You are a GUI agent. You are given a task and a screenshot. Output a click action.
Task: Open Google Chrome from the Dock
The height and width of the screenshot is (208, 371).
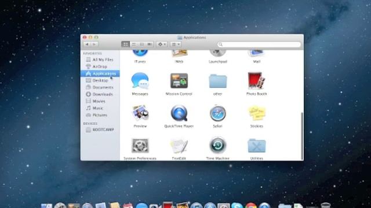(x=251, y=205)
